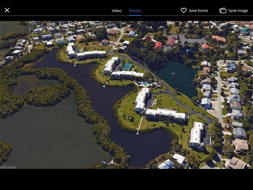
Task: Click the heart icon to save home
Action: point(183,11)
